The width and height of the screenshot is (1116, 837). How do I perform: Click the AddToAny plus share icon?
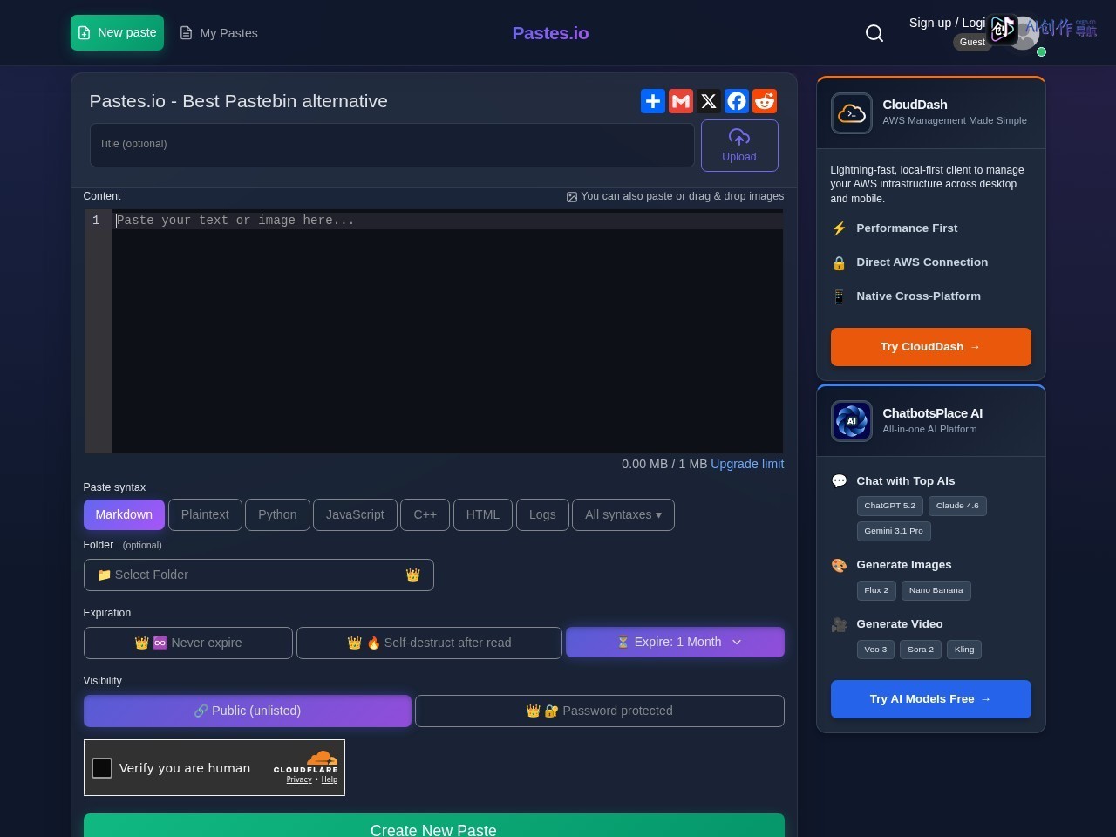tap(653, 101)
